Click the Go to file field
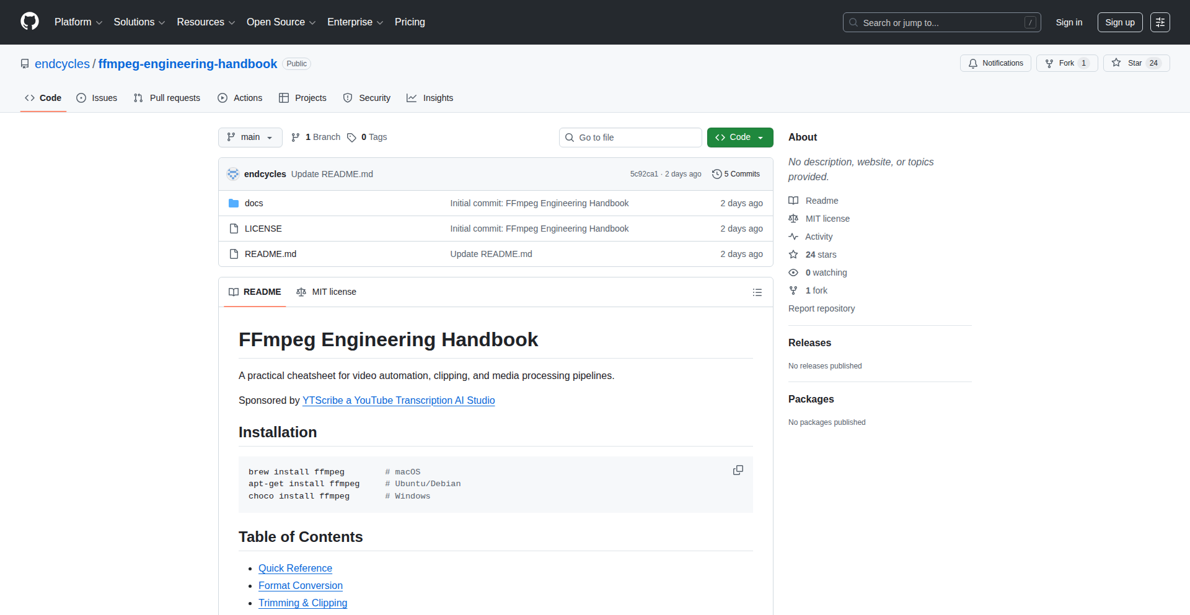This screenshot has height=615, width=1190. coord(630,137)
